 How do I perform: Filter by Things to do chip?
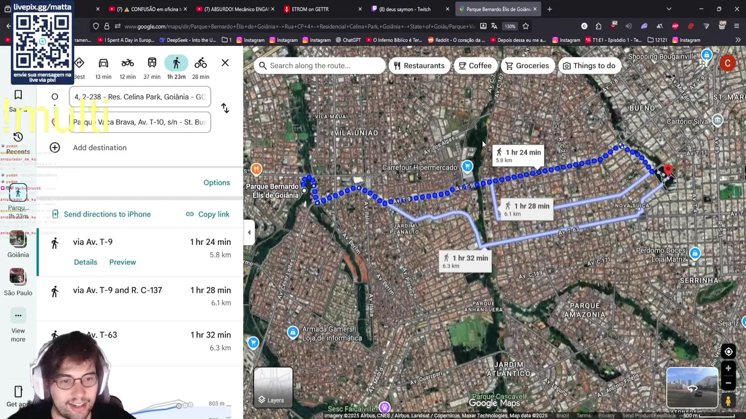point(589,66)
